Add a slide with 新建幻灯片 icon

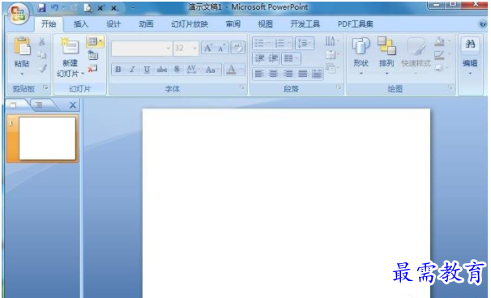pyautogui.click(x=70, y=46)
